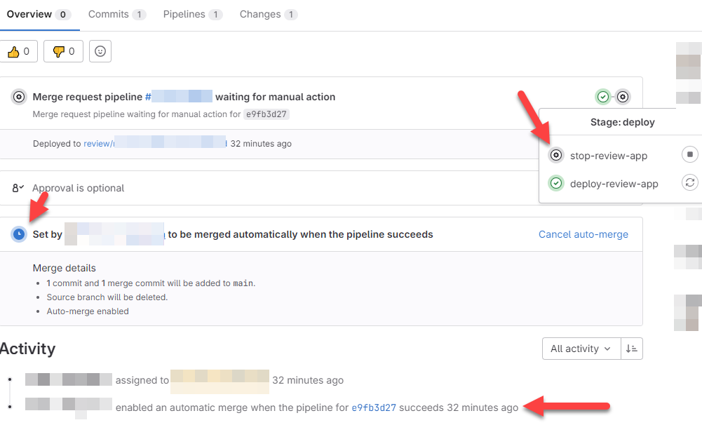
Task: Click Cancel auto-merge
Action: [x=583, y=234]
